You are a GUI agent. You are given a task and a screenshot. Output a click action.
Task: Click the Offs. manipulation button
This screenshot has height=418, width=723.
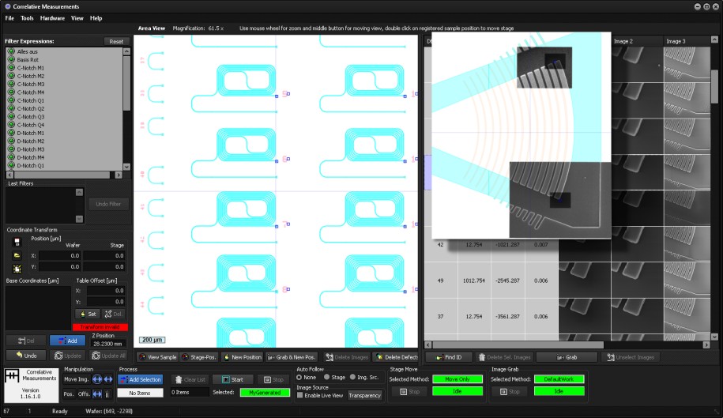[x=84, y=394]
